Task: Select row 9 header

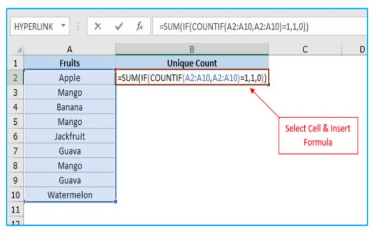Action: point(16,180)
